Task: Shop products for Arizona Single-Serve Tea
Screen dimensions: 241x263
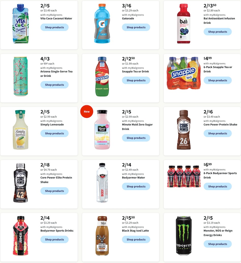Action: click(x=54, y=85)
